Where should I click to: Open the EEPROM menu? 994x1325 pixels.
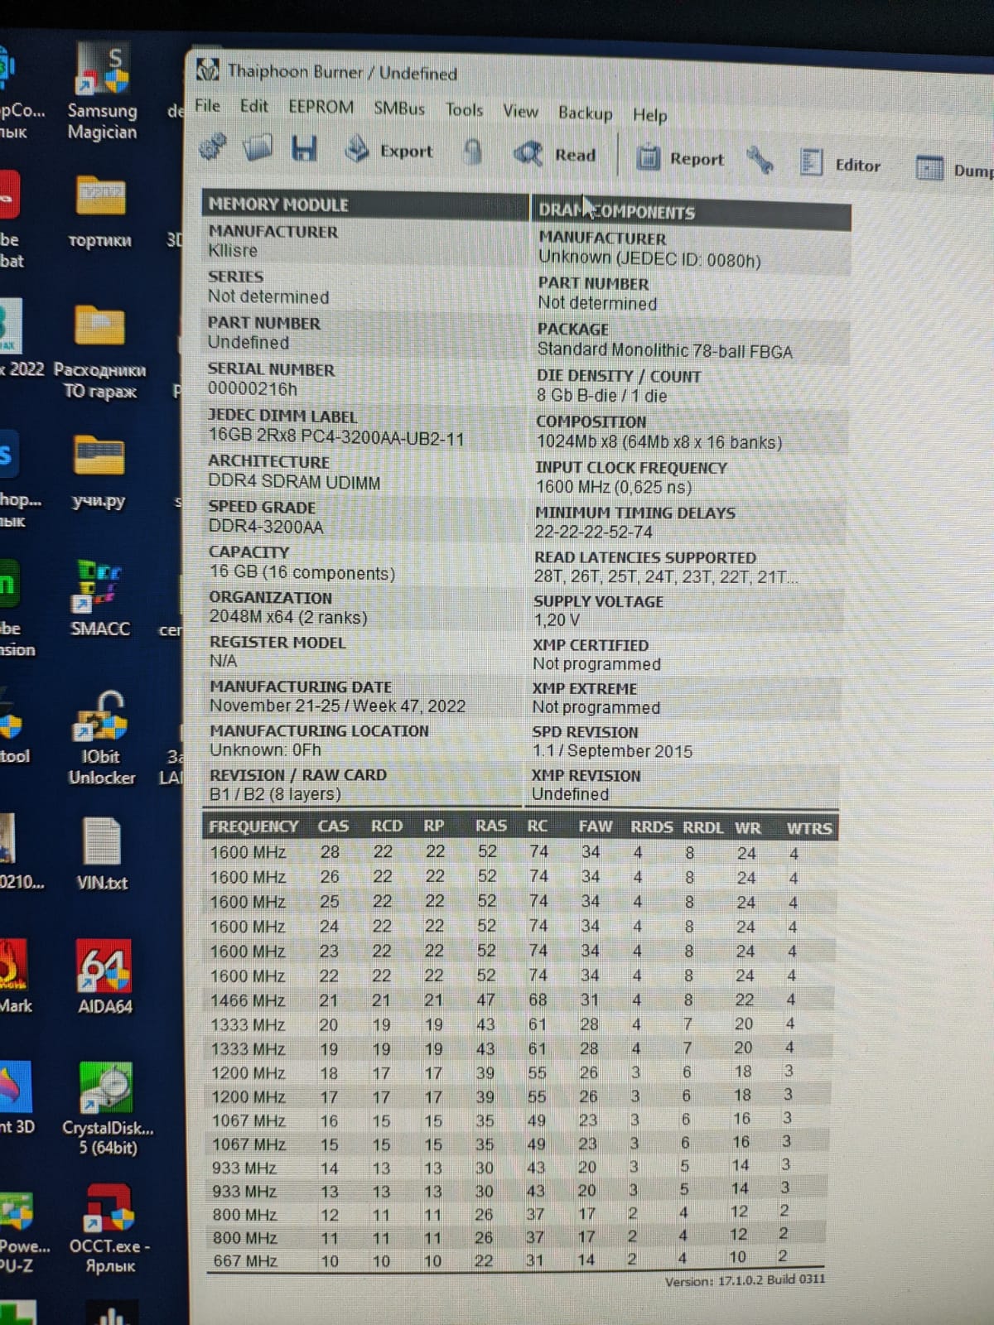click(x=321, y=107)
